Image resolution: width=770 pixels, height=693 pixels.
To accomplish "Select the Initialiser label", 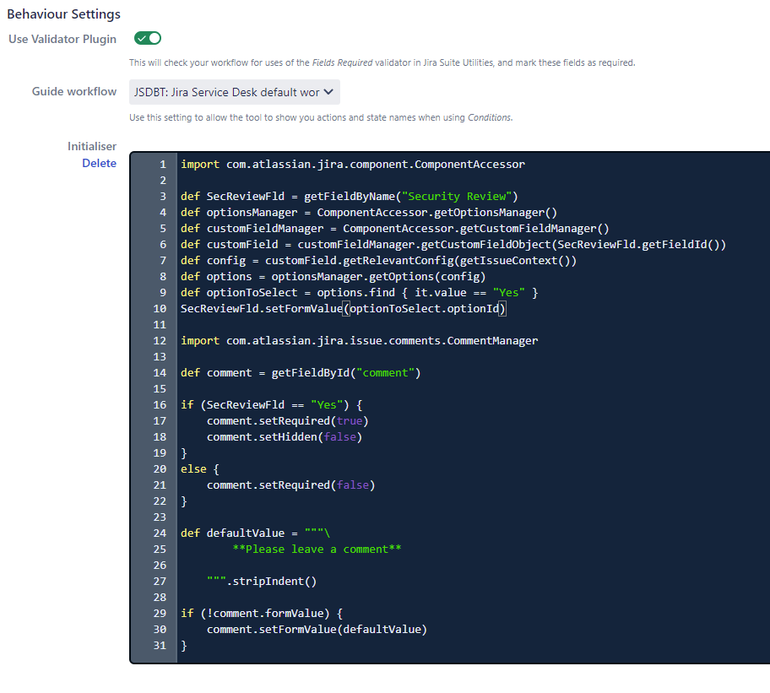I will (92, 146).
